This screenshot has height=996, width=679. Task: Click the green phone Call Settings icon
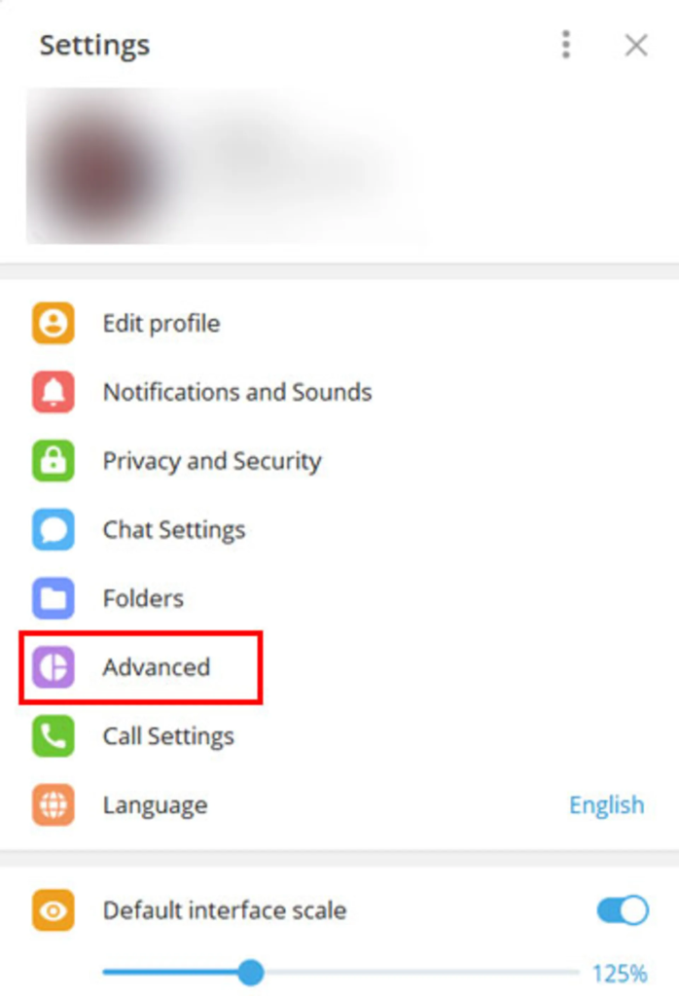pos(54,735)
